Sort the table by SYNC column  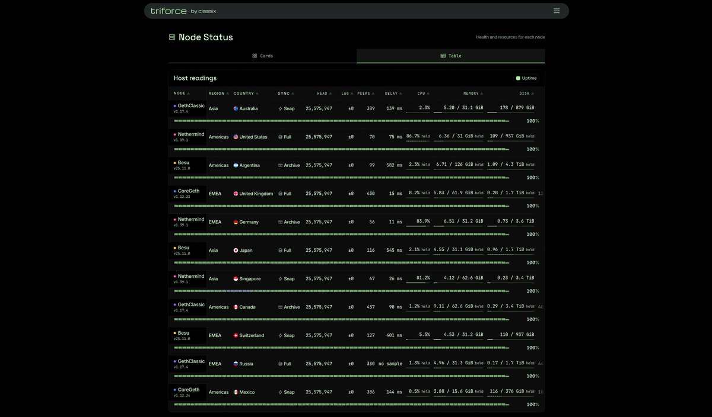pos(286,93)
